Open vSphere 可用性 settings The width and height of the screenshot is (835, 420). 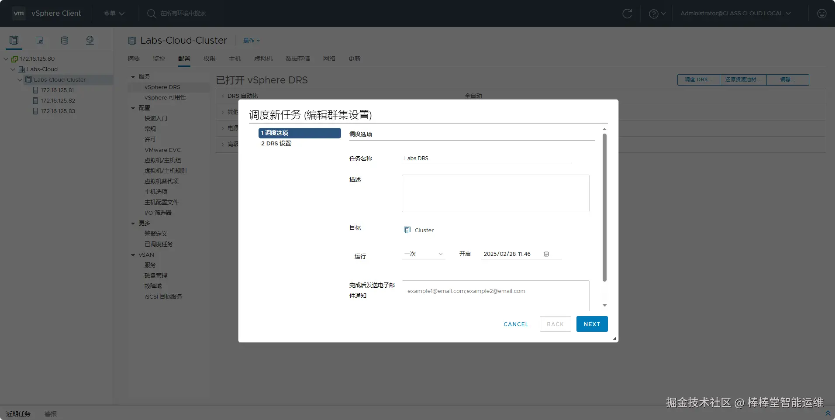165,98
